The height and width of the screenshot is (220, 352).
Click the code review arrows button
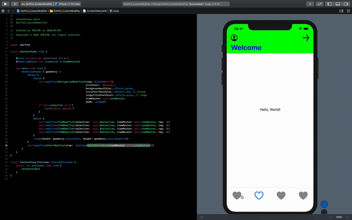click(x=320, y=4)
